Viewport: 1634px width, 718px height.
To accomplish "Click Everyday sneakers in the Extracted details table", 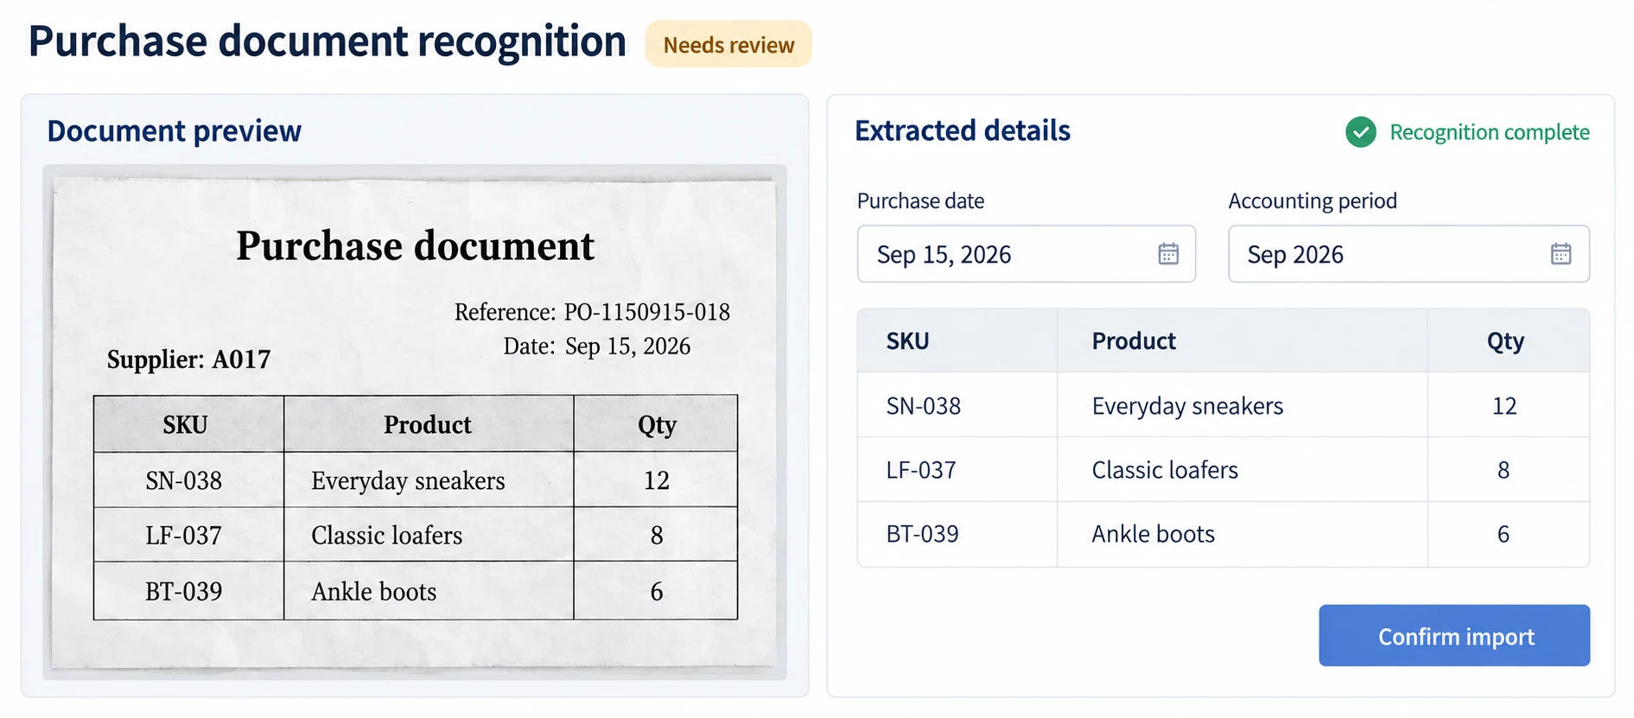I will 1187,407.
